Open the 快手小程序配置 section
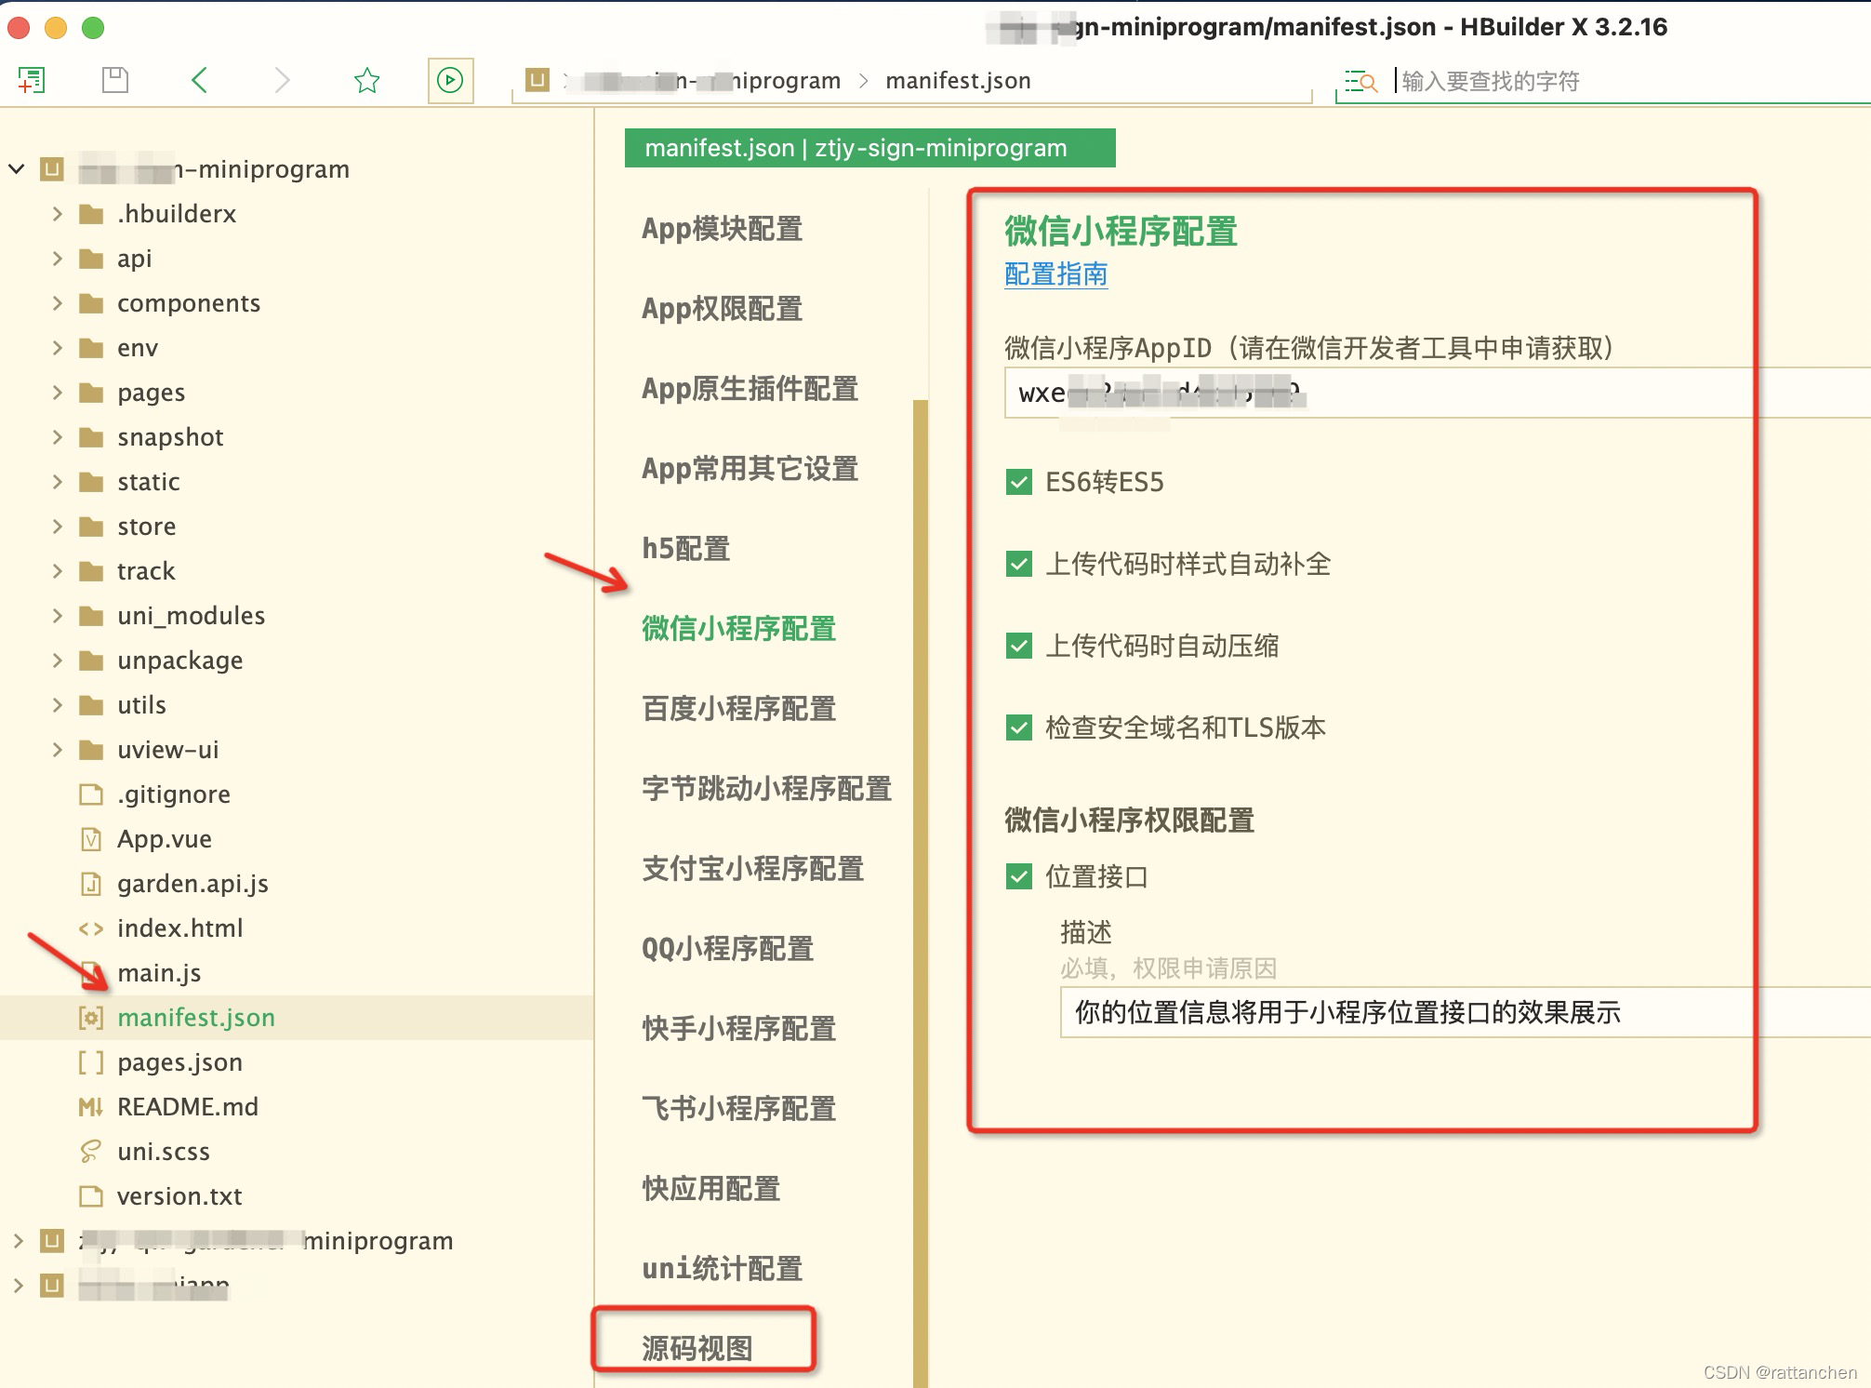The width and height of the screenshot is (1871, 1388). (x=739, y=1029)
